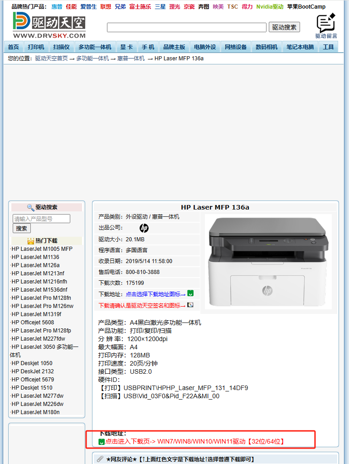Open the 显卡 nav tab
Screen dimensions: 349x464
[126, 47]
